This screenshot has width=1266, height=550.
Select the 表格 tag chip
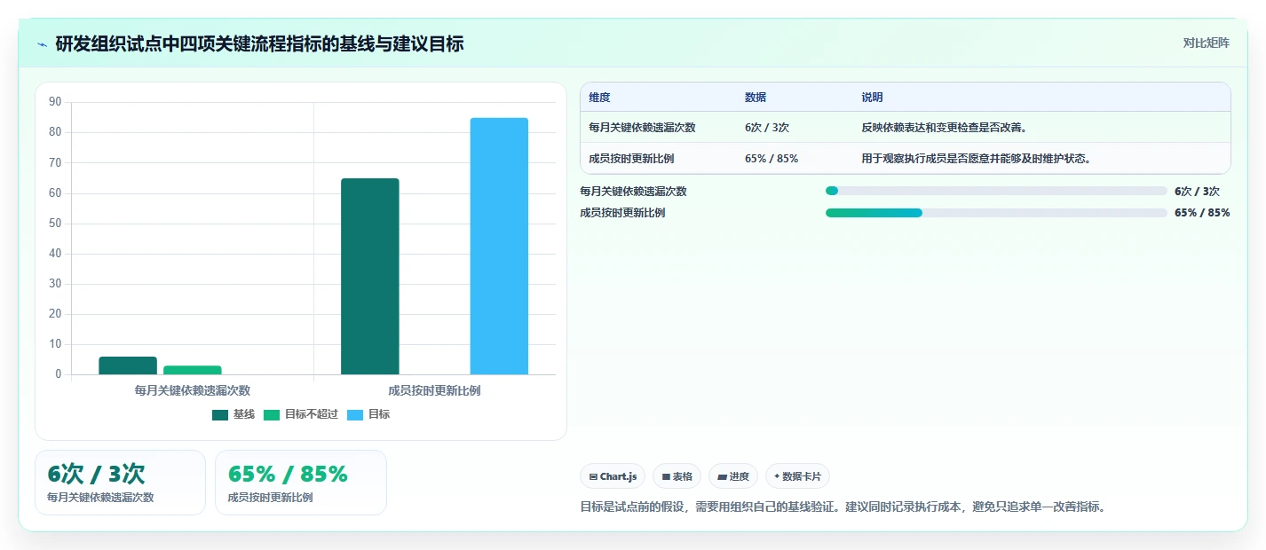[677, 476]
